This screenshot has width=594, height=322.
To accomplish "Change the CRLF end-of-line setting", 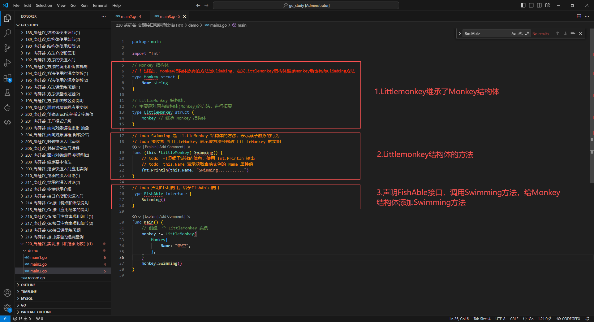I will tap(514, 319).
